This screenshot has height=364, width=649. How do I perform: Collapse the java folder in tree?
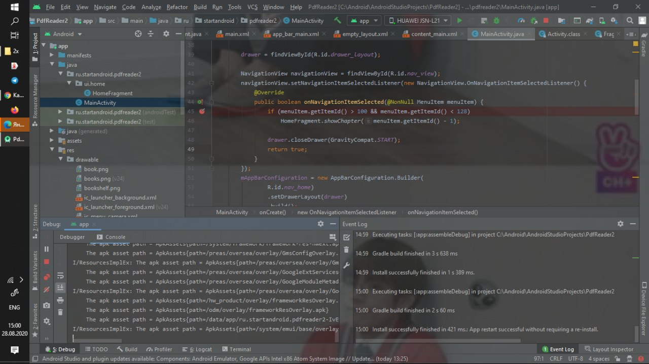[x=52, y=65]
